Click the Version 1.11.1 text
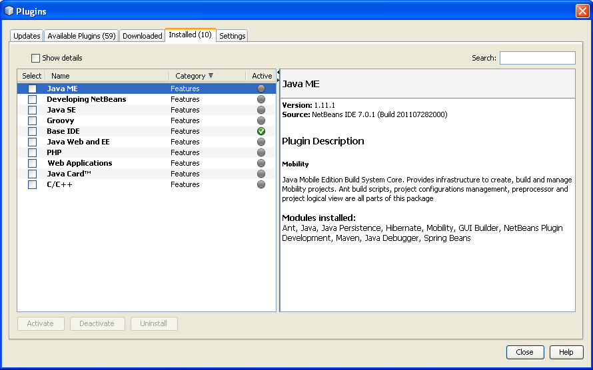Viewport: 593px width, 370px height. 308,105
